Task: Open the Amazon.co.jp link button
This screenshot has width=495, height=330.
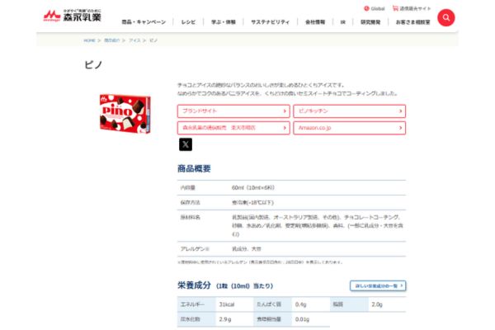Action: [x=349, y=128]
